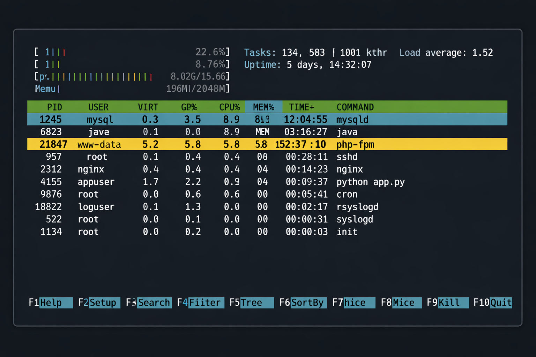This screenshot has height=357, width=536.
Task: Click the COMMAND column header
Action: 355,107
